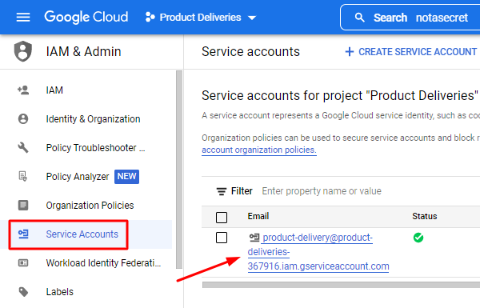Click the Filter label
This screenshot has height=308, width=480.
242,191
